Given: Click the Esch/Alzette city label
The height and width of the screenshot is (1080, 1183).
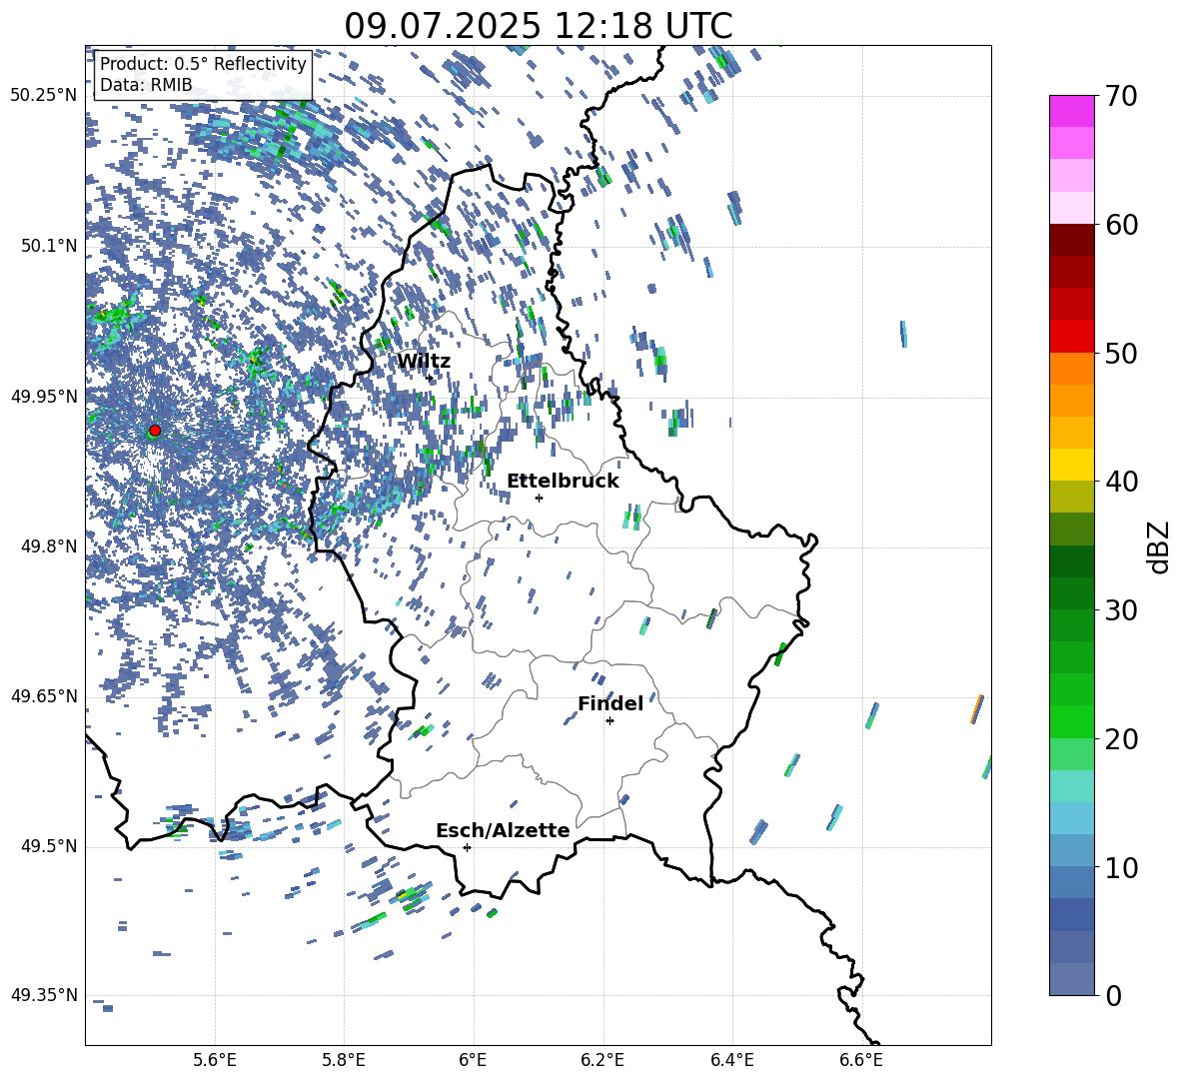Looking at the screenshot, I should tap(503, 830).
